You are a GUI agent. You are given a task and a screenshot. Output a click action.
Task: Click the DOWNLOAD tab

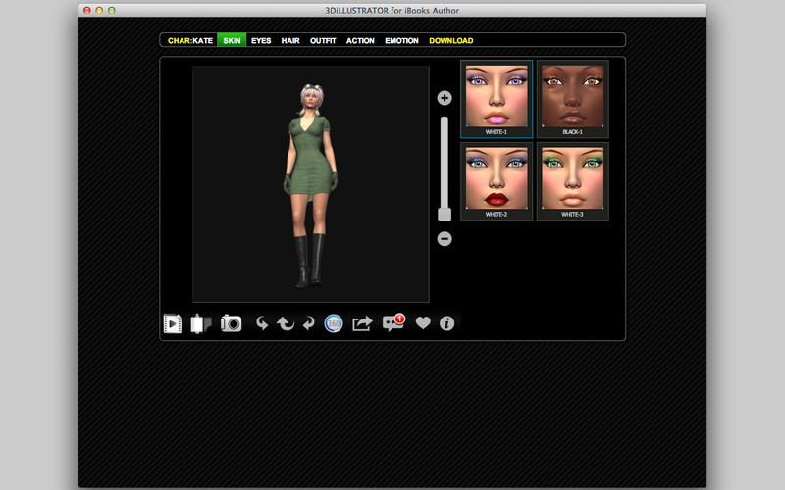click(451, 40)
